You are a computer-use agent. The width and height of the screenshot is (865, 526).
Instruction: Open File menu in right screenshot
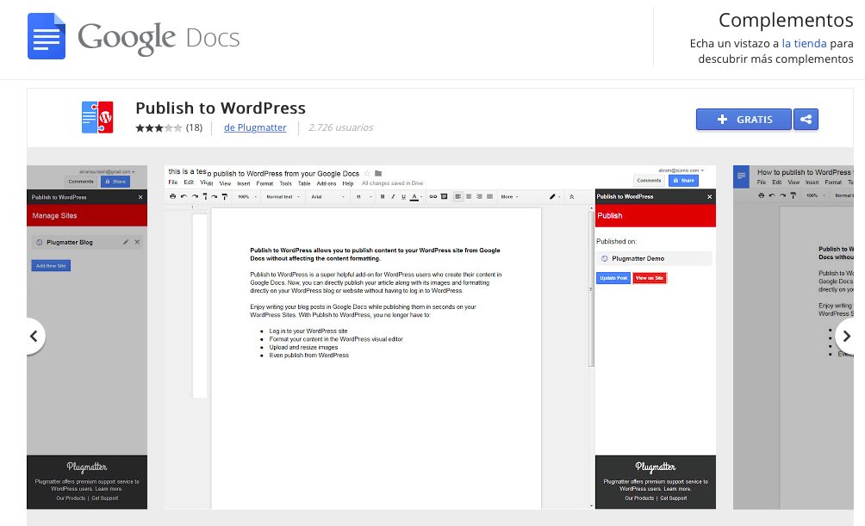point(762,183)
